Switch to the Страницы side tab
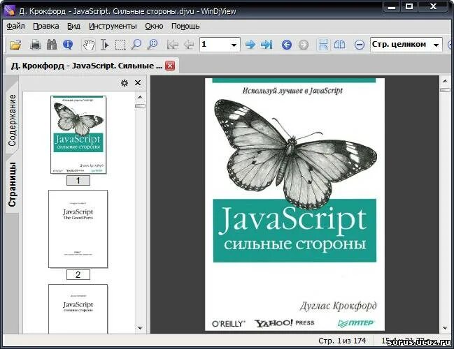Viewport: 454px width, 349px height. (x=12, y=184)
